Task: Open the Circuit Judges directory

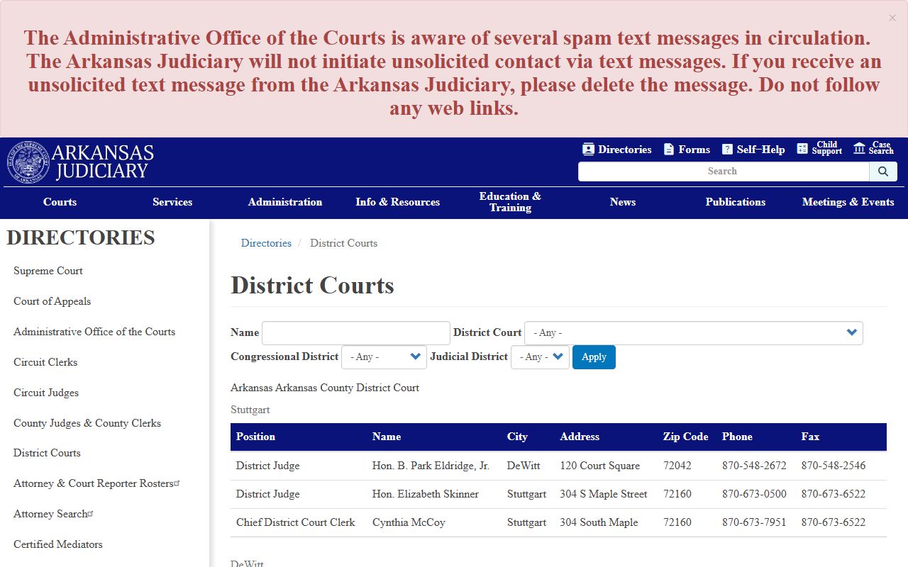Action: tap(46, 393)
